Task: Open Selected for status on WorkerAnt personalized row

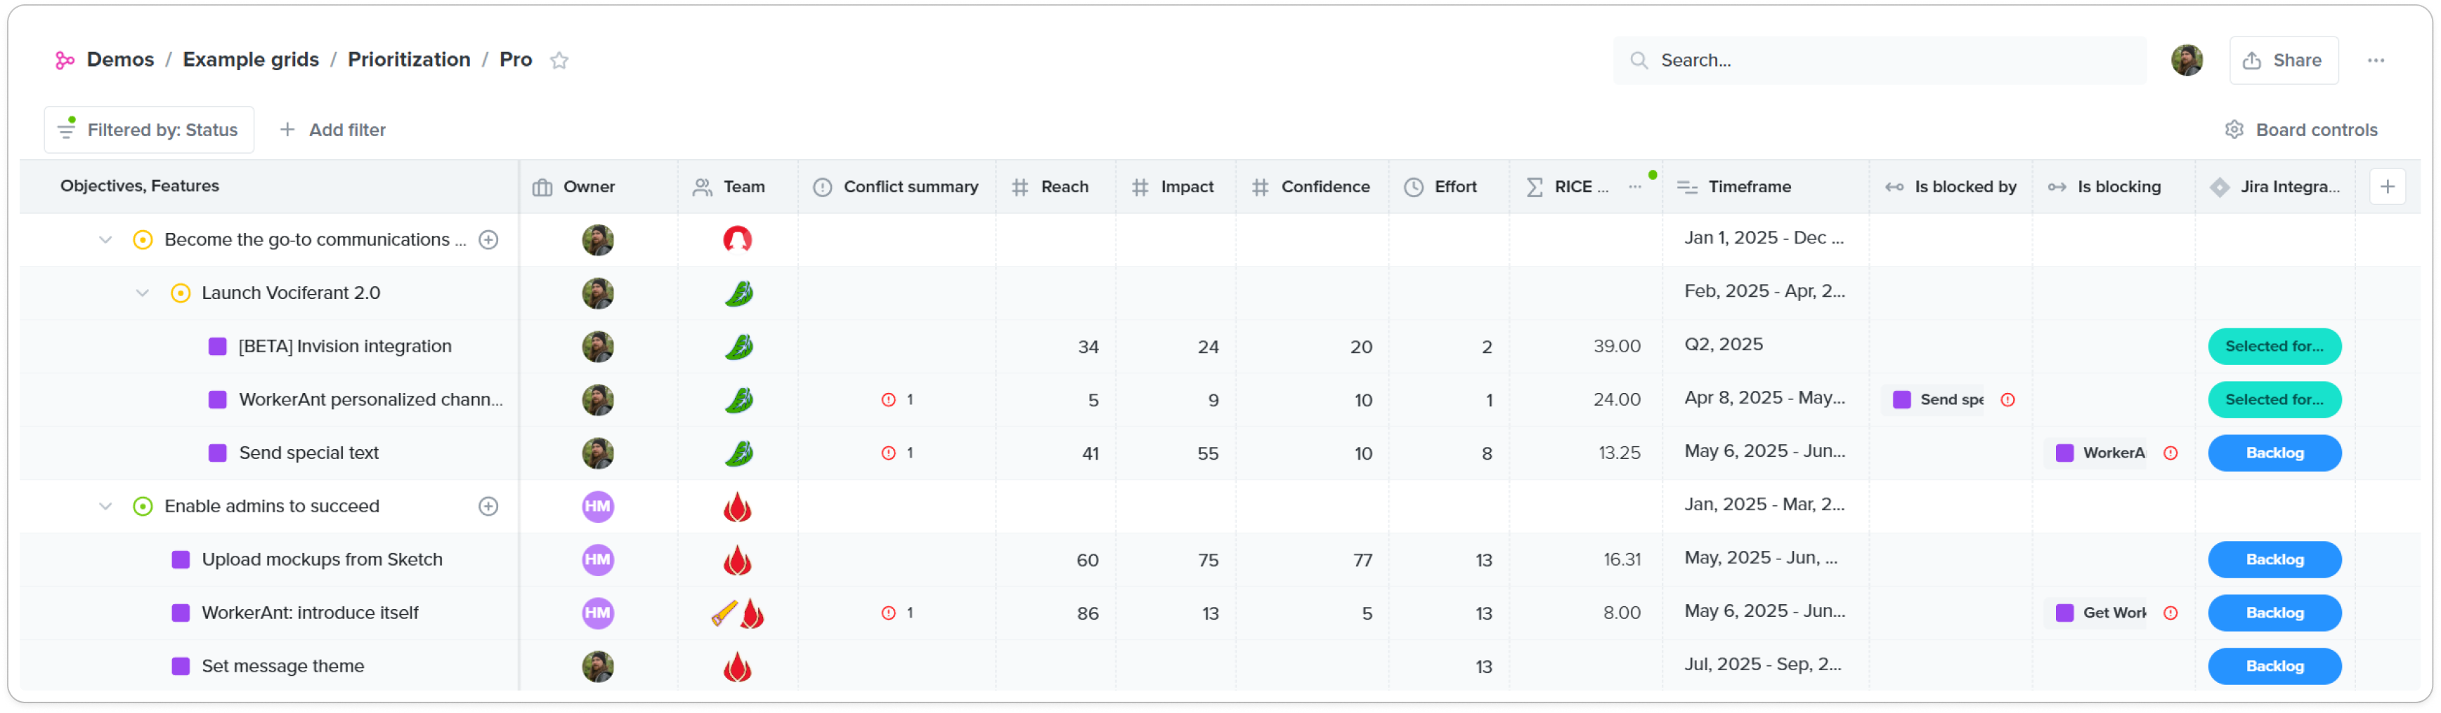Action: [2273, 399]
